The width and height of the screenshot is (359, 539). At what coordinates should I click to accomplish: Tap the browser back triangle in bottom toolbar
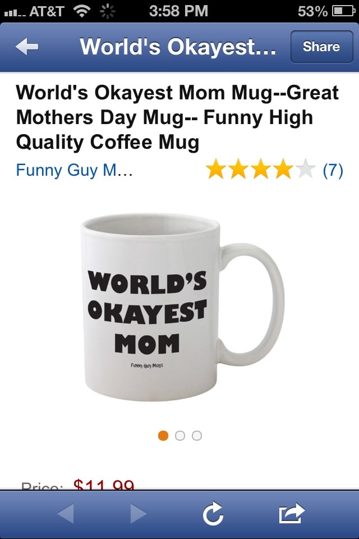tap(65, 514)
